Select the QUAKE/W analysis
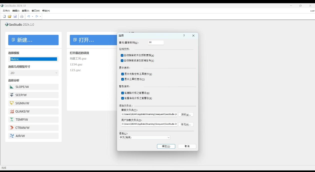The height and width of the screenshot is (172, 315). 33,112
